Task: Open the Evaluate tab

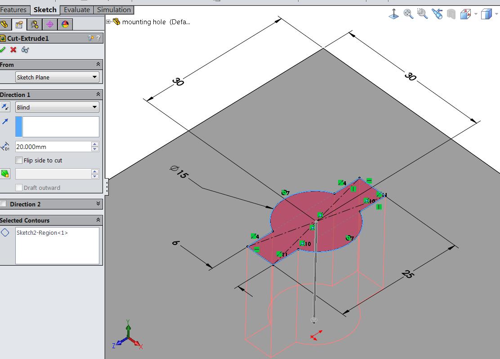Action: 76,9
